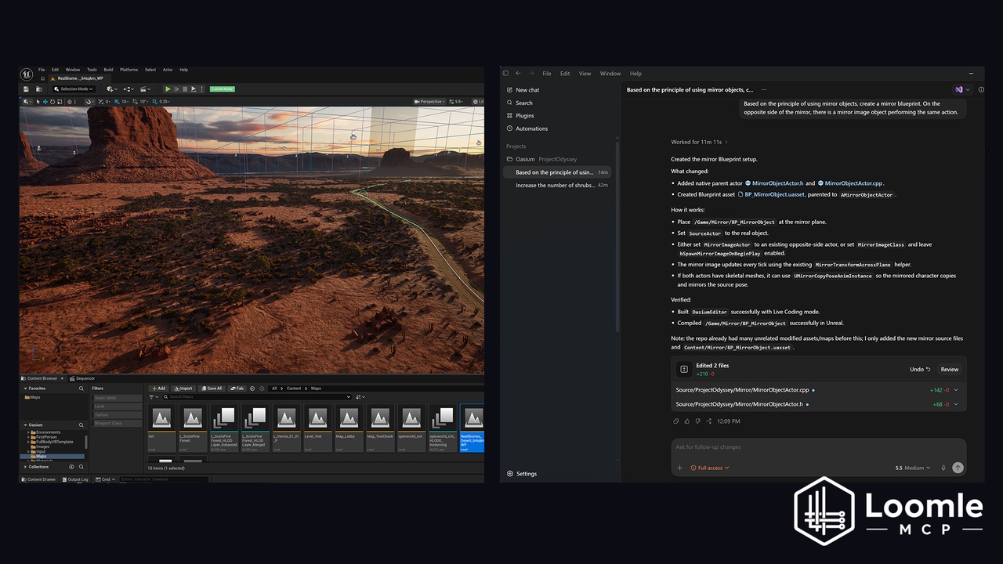Click the save level icon in Unreal toolbar
The height and width of the screenshot is (564, 1003).
tap(26, 89)
